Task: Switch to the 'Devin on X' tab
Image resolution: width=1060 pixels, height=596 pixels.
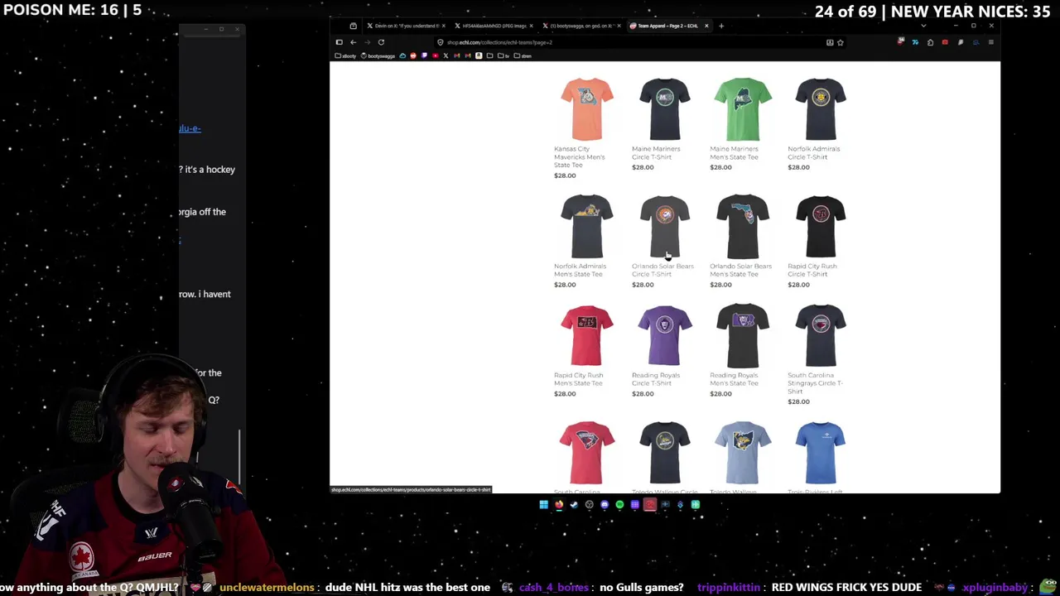Action: pos(404,26)
